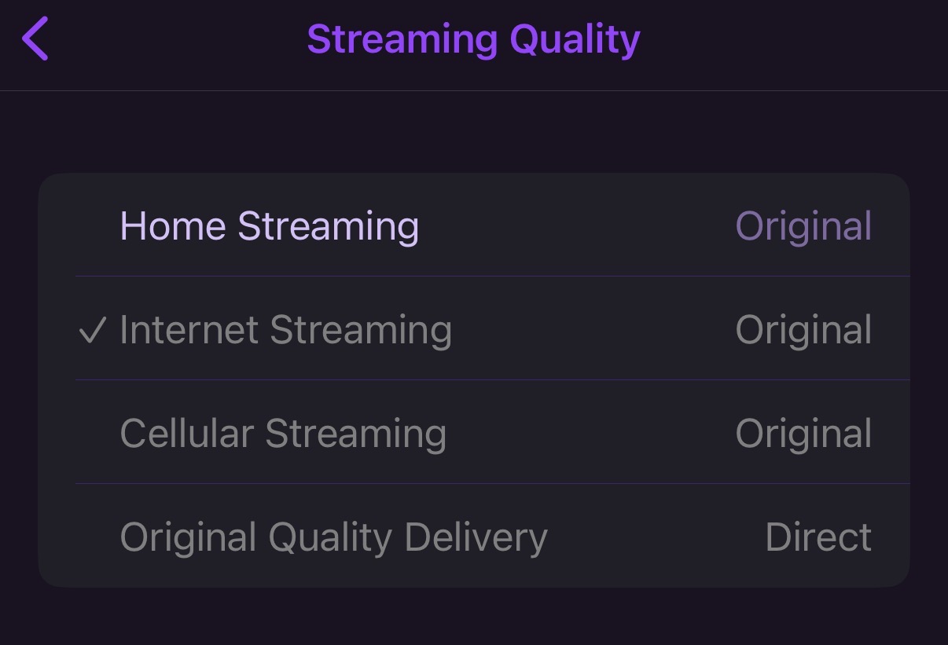Click the word Streaming in the Cellular row
Screen dimensions: 948x645
tap(355, 435)
